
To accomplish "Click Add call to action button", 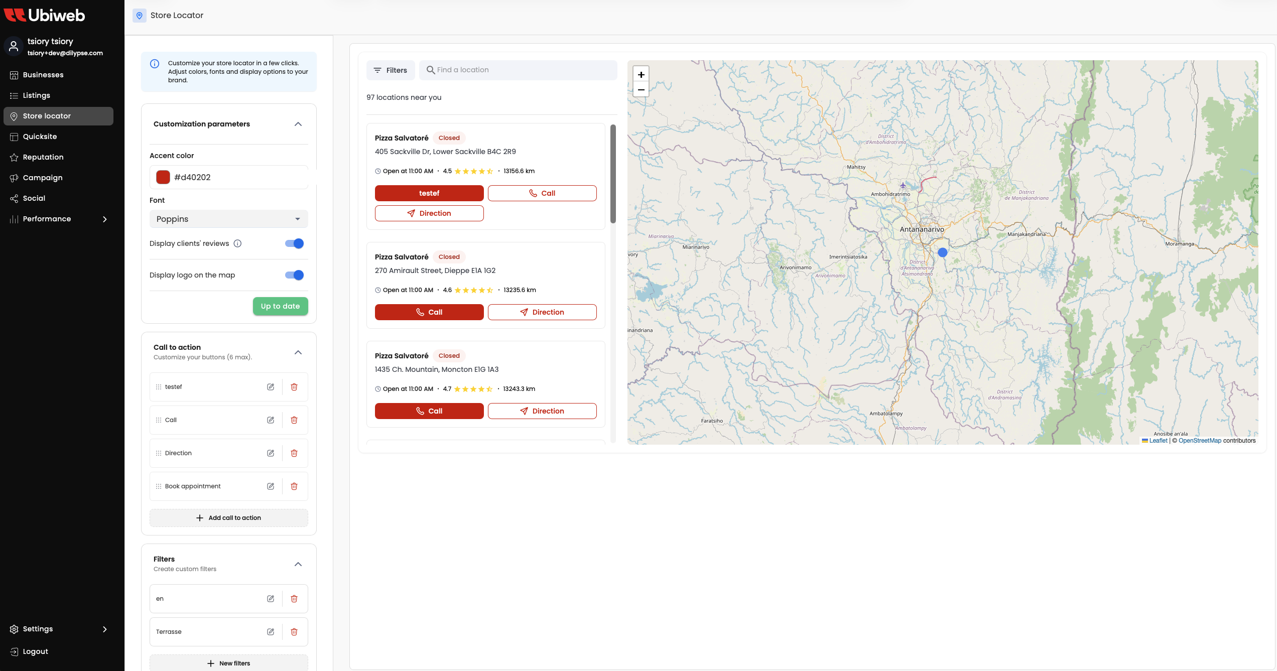I will click(229, 518).
